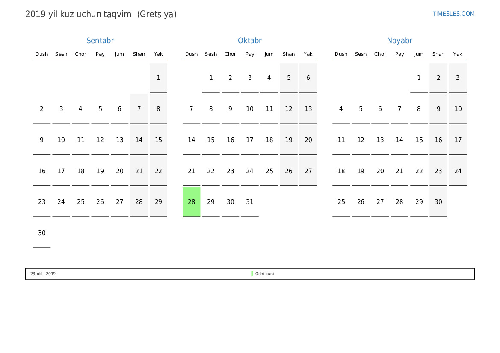Click the calendar title 2019 yil kuz
This screenshot has width=500, height=353.
(101, 14)
